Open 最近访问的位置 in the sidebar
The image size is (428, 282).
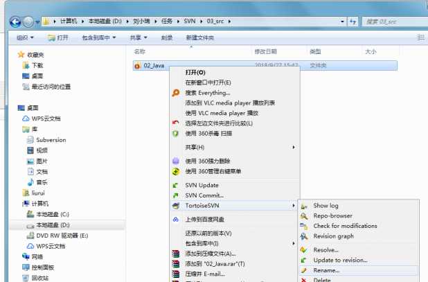point(51,87)
